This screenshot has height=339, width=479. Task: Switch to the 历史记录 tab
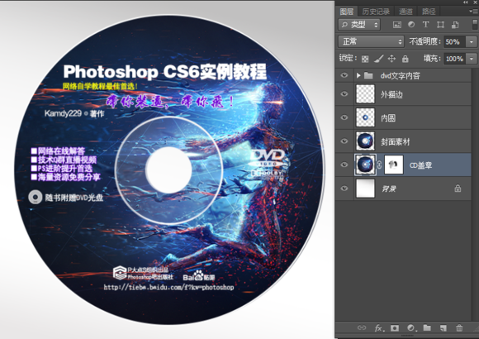(x=376, y=12)
